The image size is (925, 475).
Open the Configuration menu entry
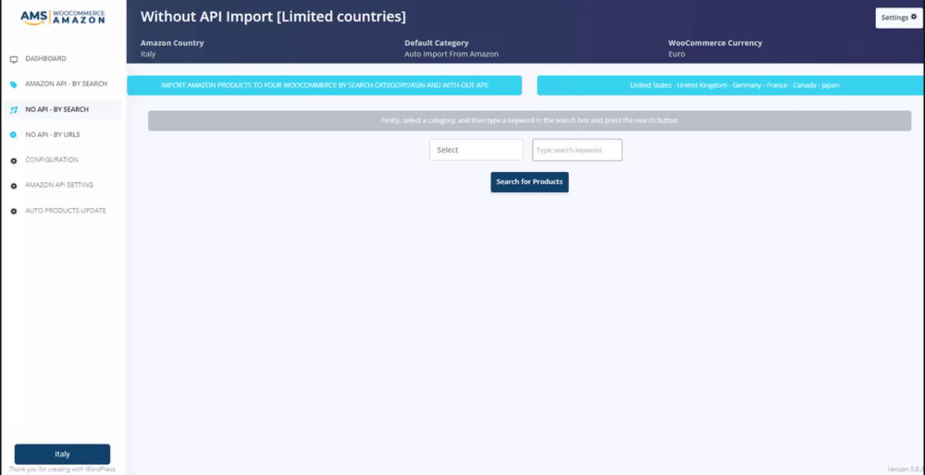51,160
